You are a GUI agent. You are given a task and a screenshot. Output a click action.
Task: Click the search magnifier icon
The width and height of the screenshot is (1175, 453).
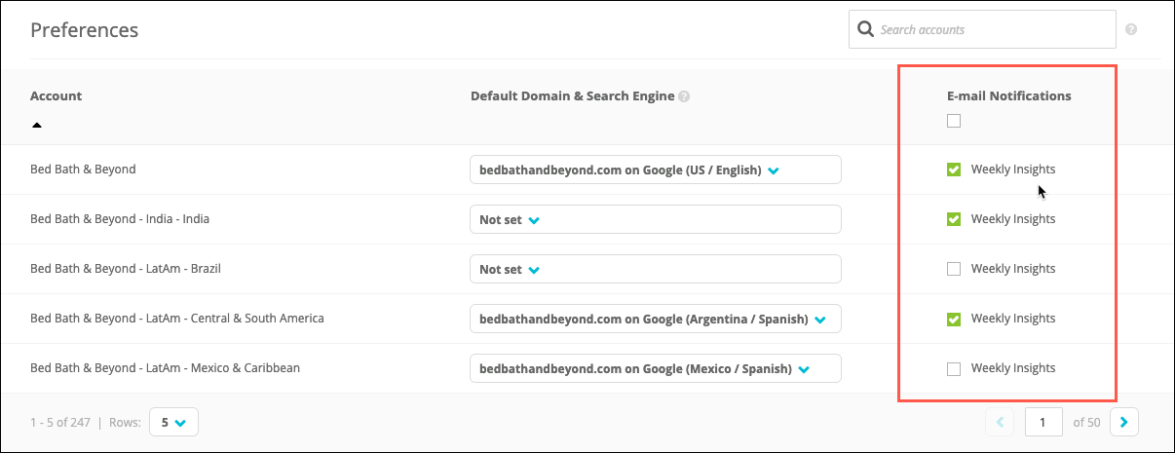[865, 29]
